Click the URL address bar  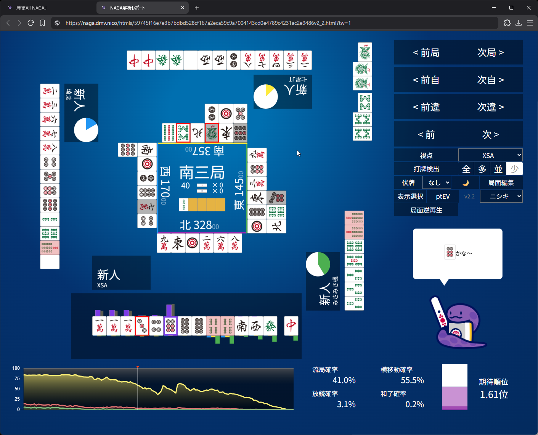(x=208, y=23)
